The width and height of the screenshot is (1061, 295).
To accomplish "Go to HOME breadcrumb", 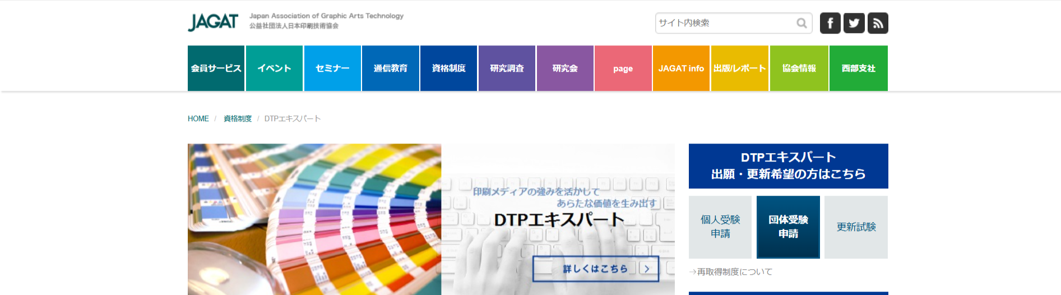I will [198, 119].
